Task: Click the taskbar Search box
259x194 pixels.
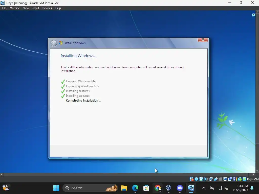Action: [90, 188]
